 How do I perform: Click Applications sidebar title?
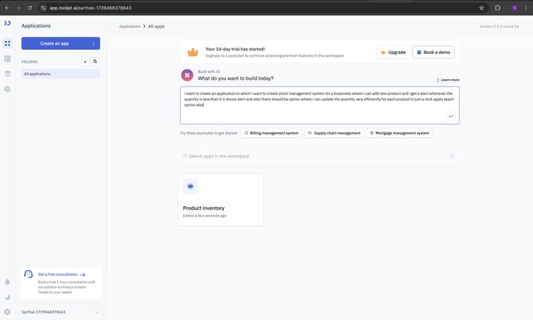pos(36,26)
